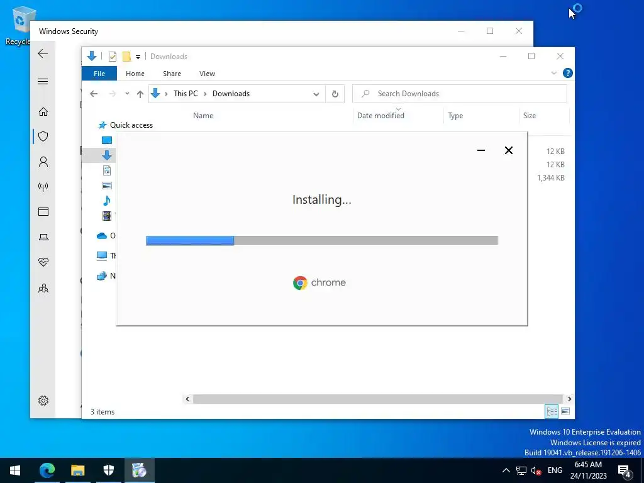Open App & browser control icon
Screen dimensions: 644x483
click(x=43, y=211)
